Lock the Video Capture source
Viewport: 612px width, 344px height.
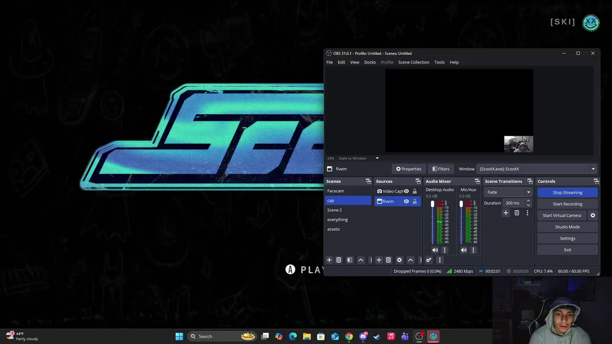coord(415,191)
